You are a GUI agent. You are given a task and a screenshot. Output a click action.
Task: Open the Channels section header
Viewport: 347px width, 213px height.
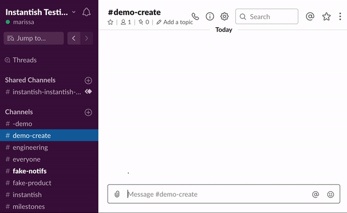pos(19,112)
